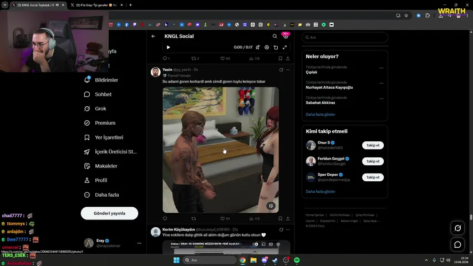
Task: Share the top video post
Action: click(x=288, y=59)
